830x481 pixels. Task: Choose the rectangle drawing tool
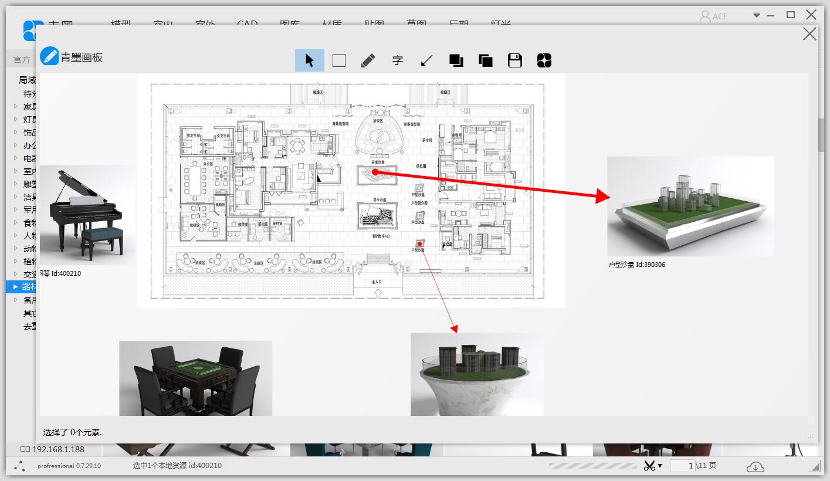339,60
